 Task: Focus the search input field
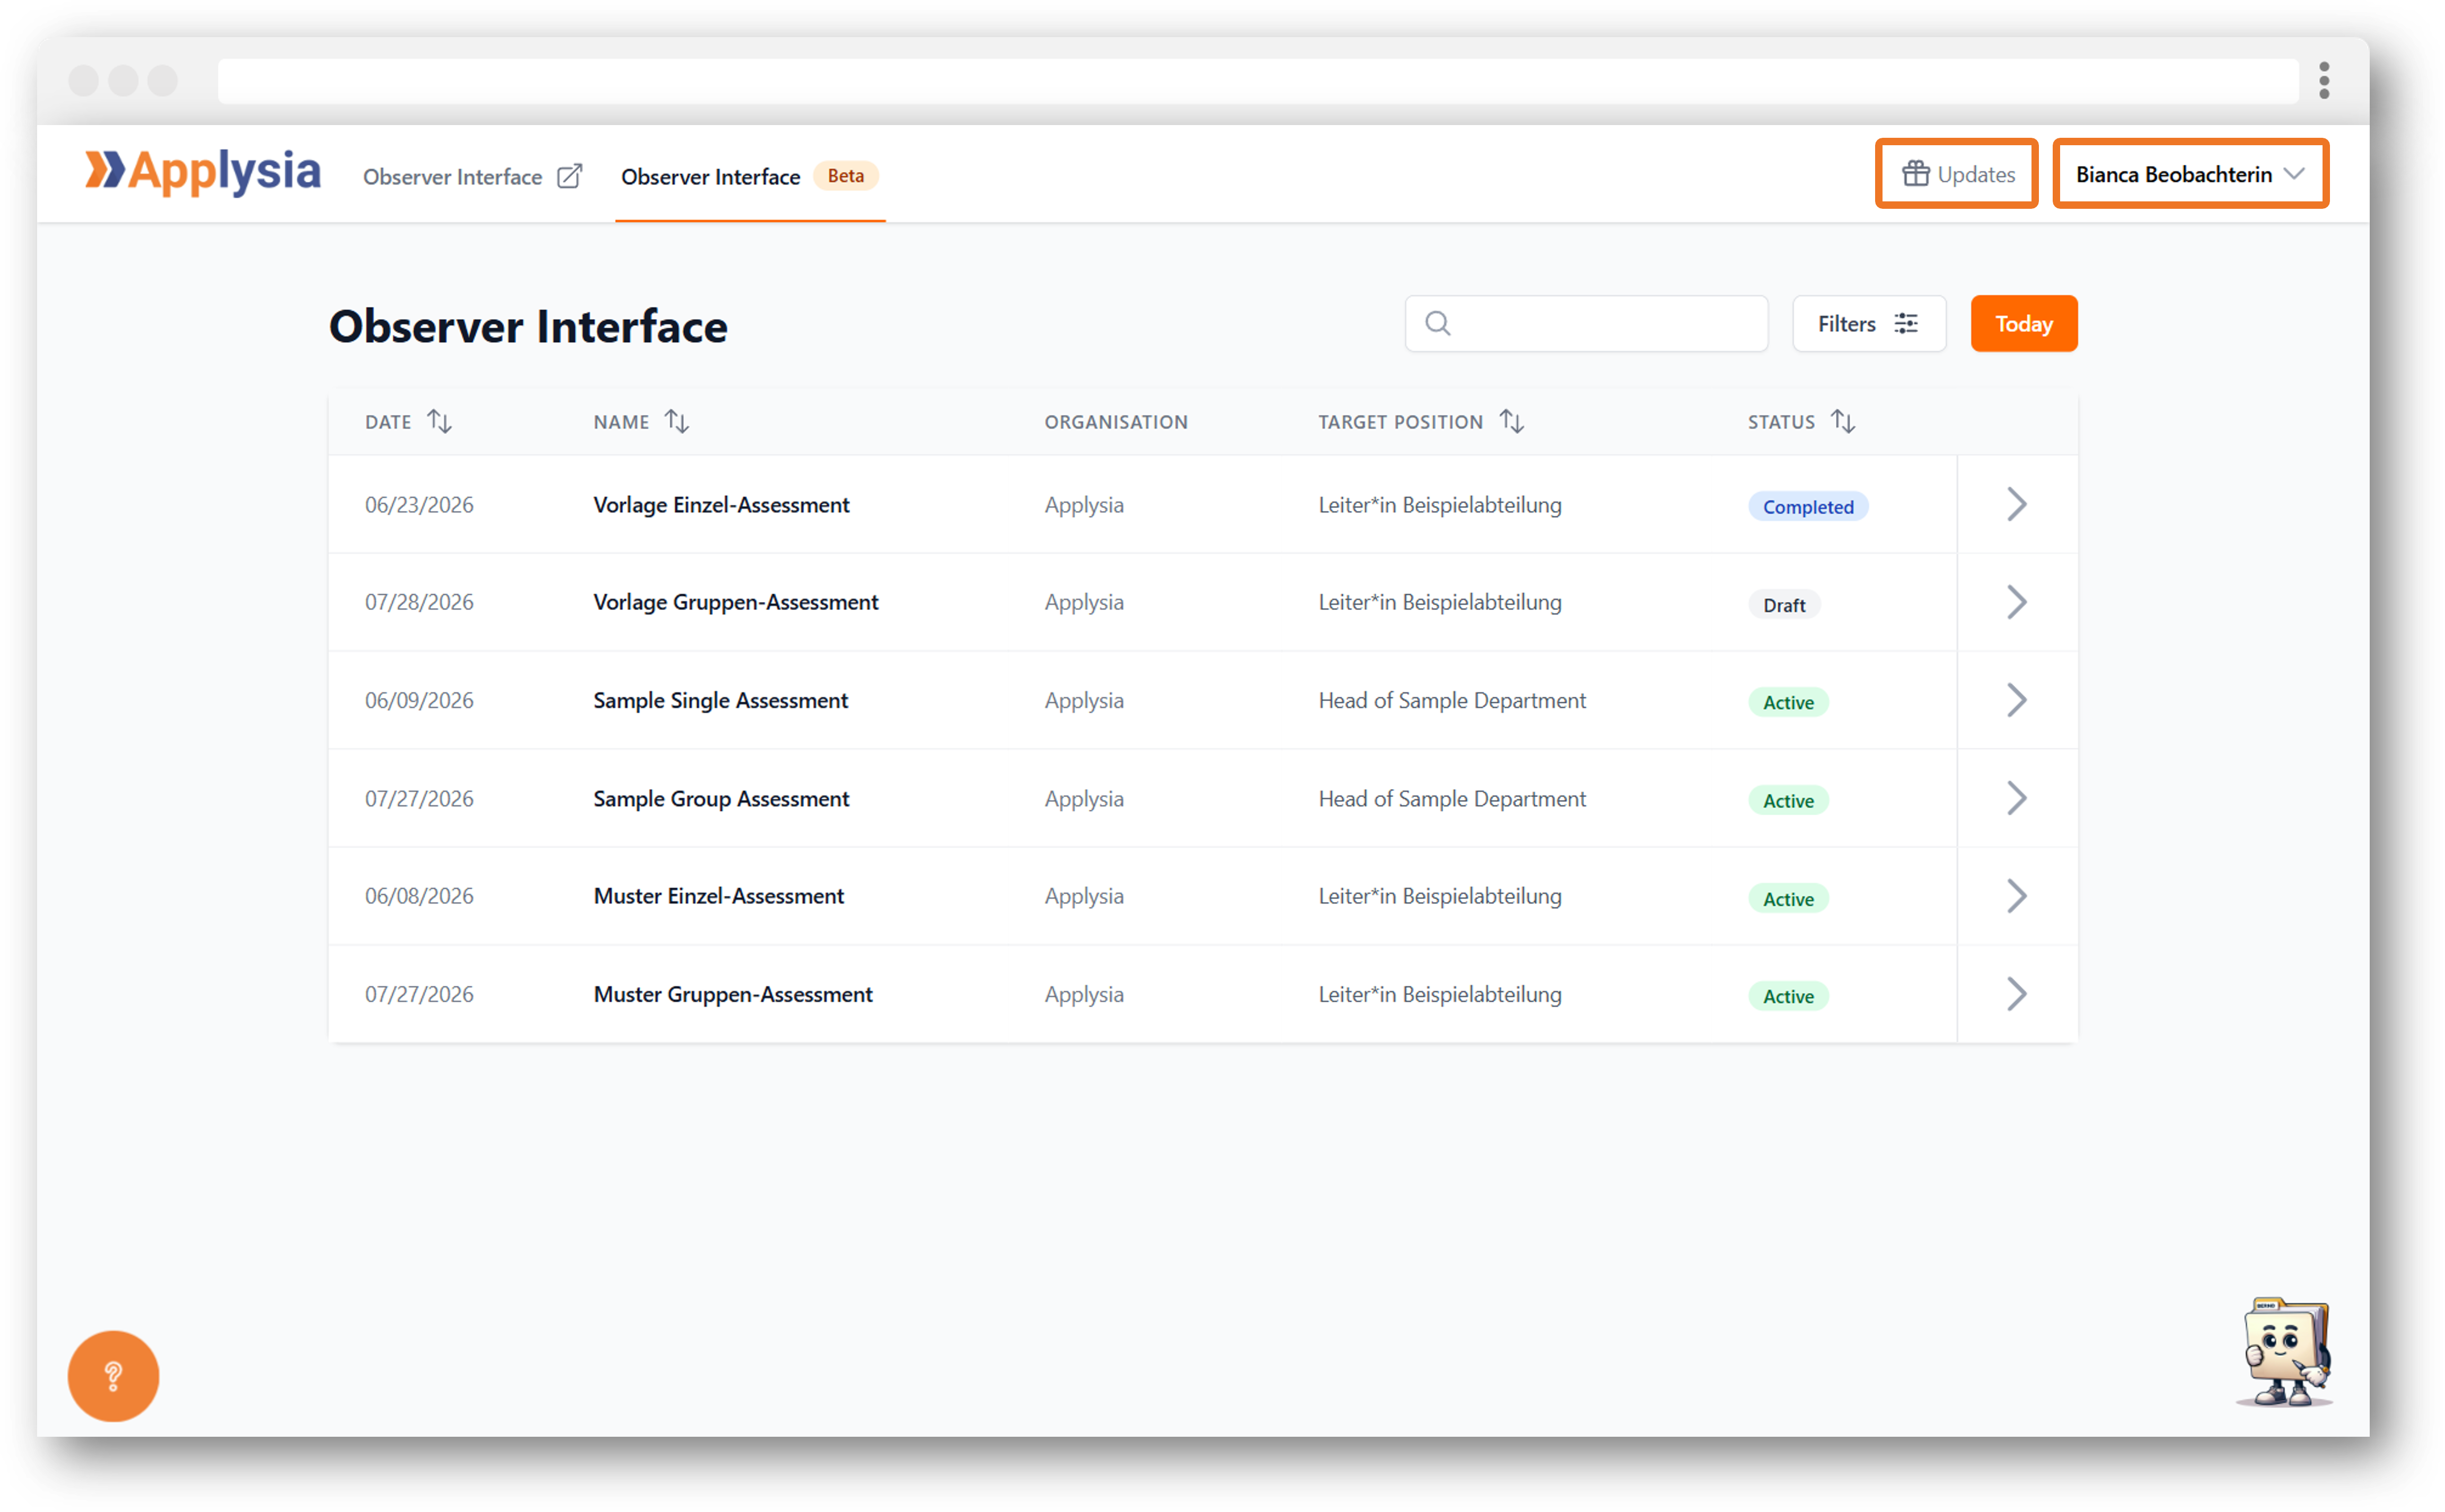[1586, 323]
